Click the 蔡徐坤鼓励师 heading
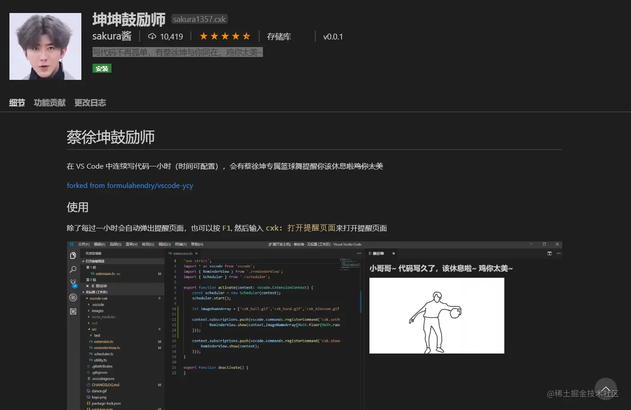Image resolution: width=631 pixels, height=410 pixels. pyautogui.click(x=111, y=137)
